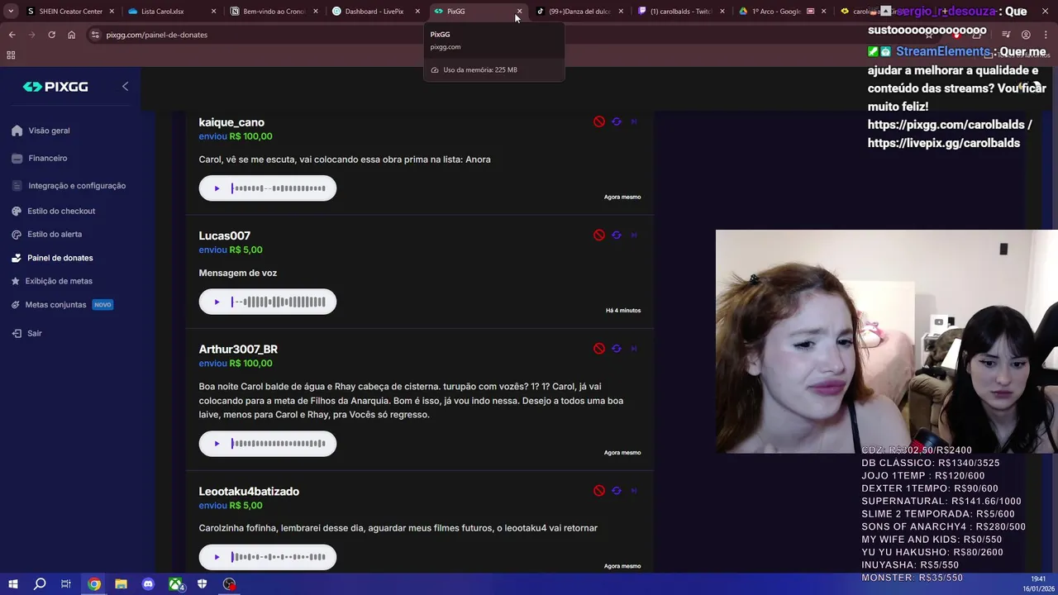Go back with browser back arrow
1058x595 pixels.
pyautogui.click(x=12, y=35)
